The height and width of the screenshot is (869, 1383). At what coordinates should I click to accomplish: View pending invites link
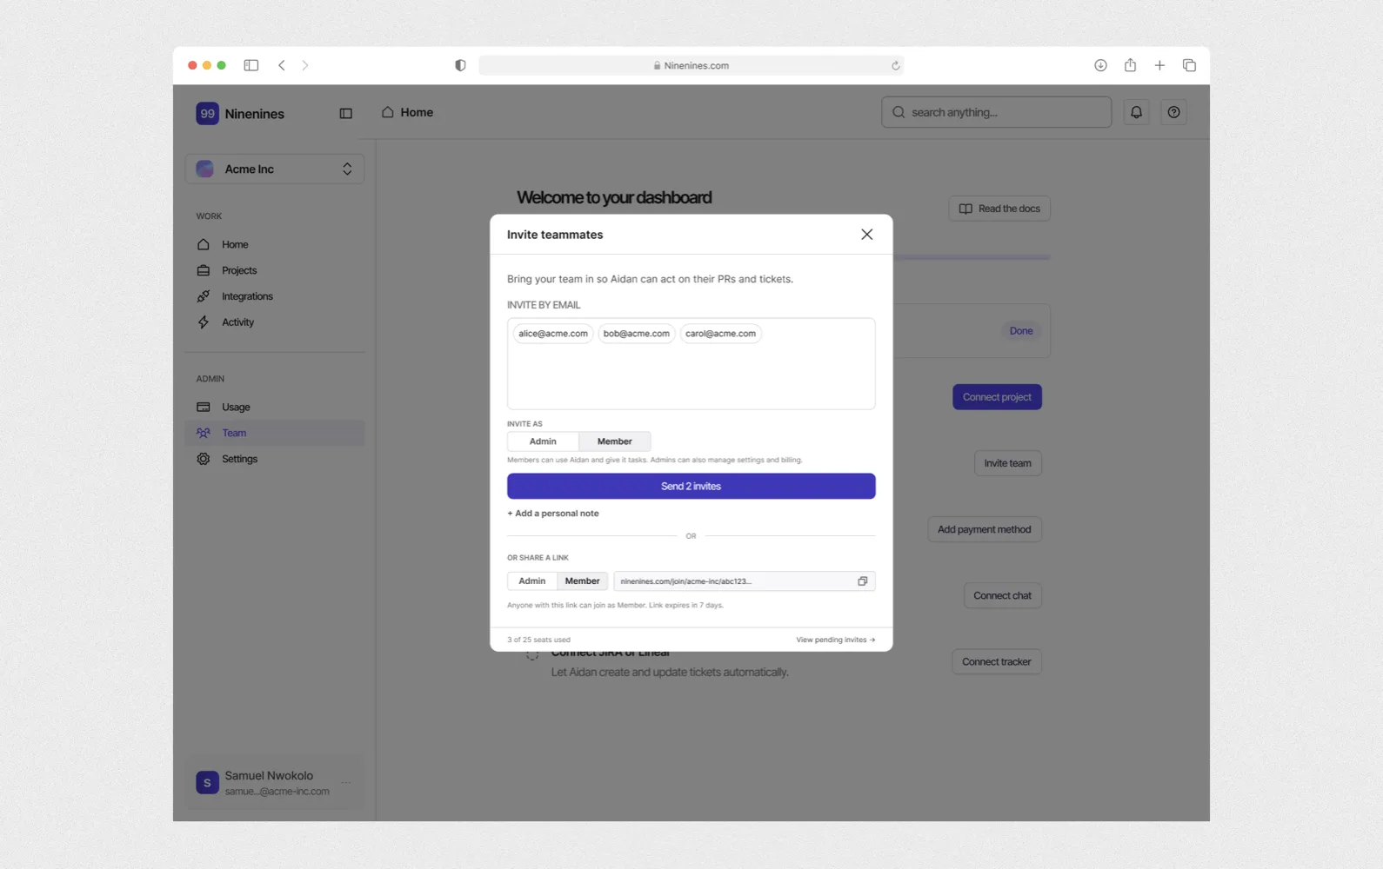pyautogui.click(x=836, y=640)
